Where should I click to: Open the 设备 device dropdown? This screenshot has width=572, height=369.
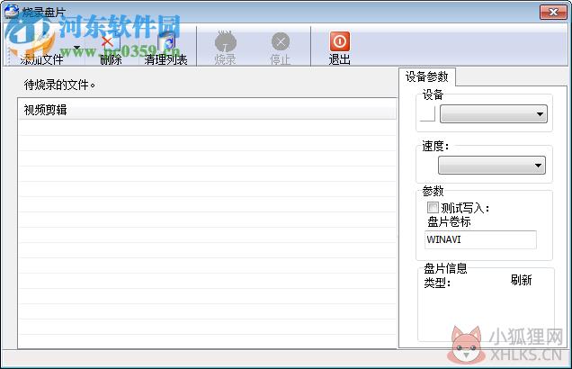pos(493,114)
